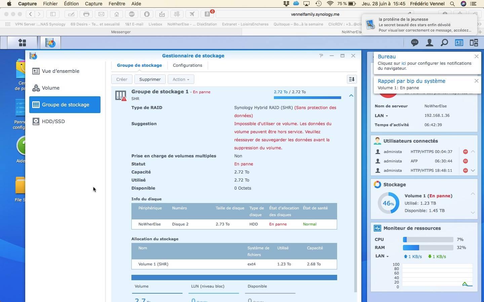Image resolution: width=484 pixels, height=302 pixels.
Task: Click the Supprimer button
Action: 150,80
